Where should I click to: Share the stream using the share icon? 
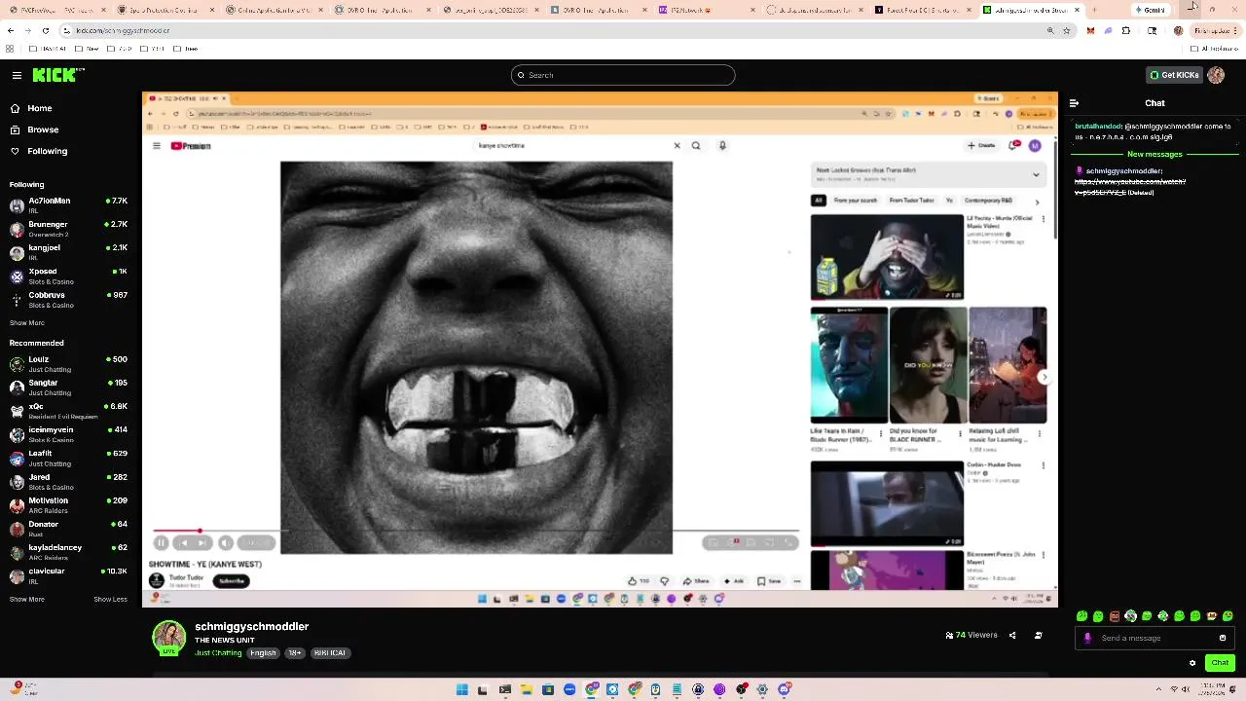pos(1012,636)
